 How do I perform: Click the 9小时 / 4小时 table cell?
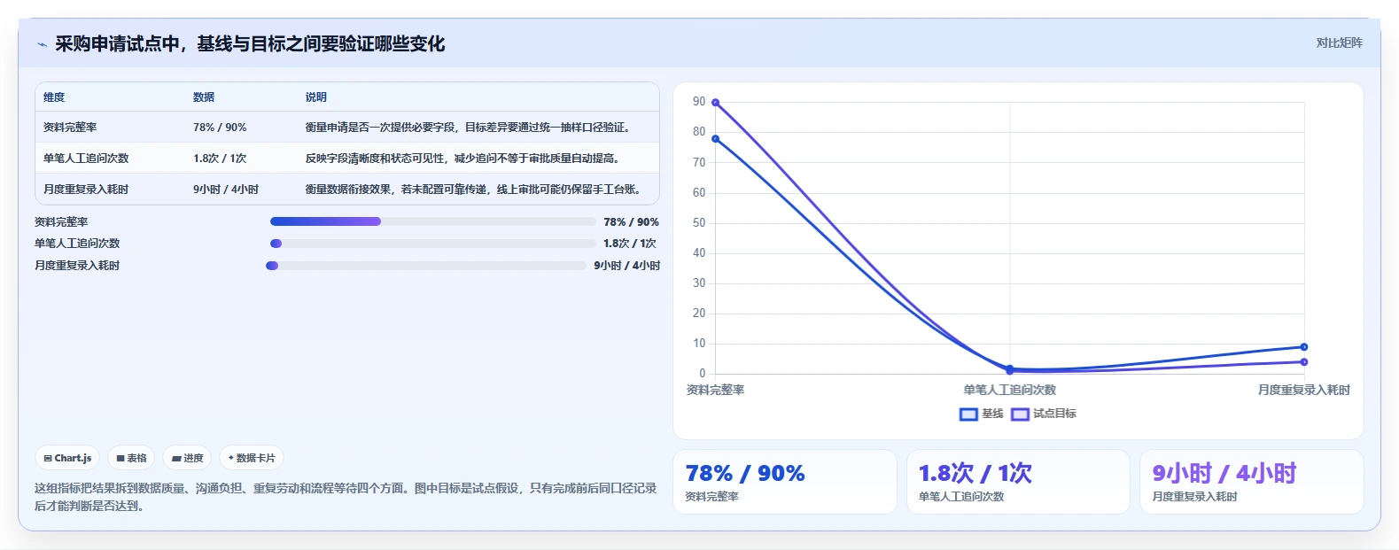click(x=226, y=190)
